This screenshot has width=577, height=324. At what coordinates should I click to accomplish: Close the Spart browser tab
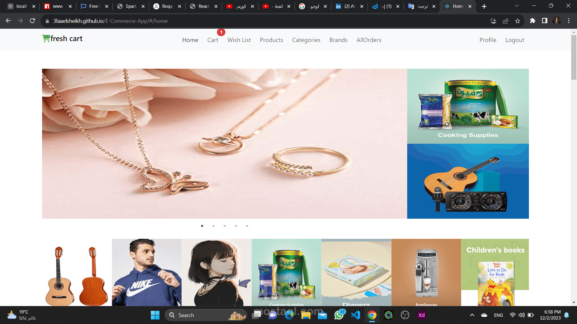click(x=143, y=6)
